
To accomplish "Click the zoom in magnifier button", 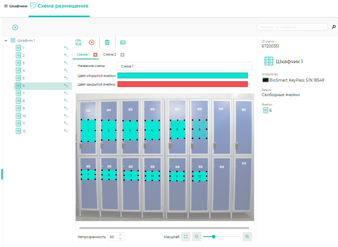I will click(x=247, y=236).
